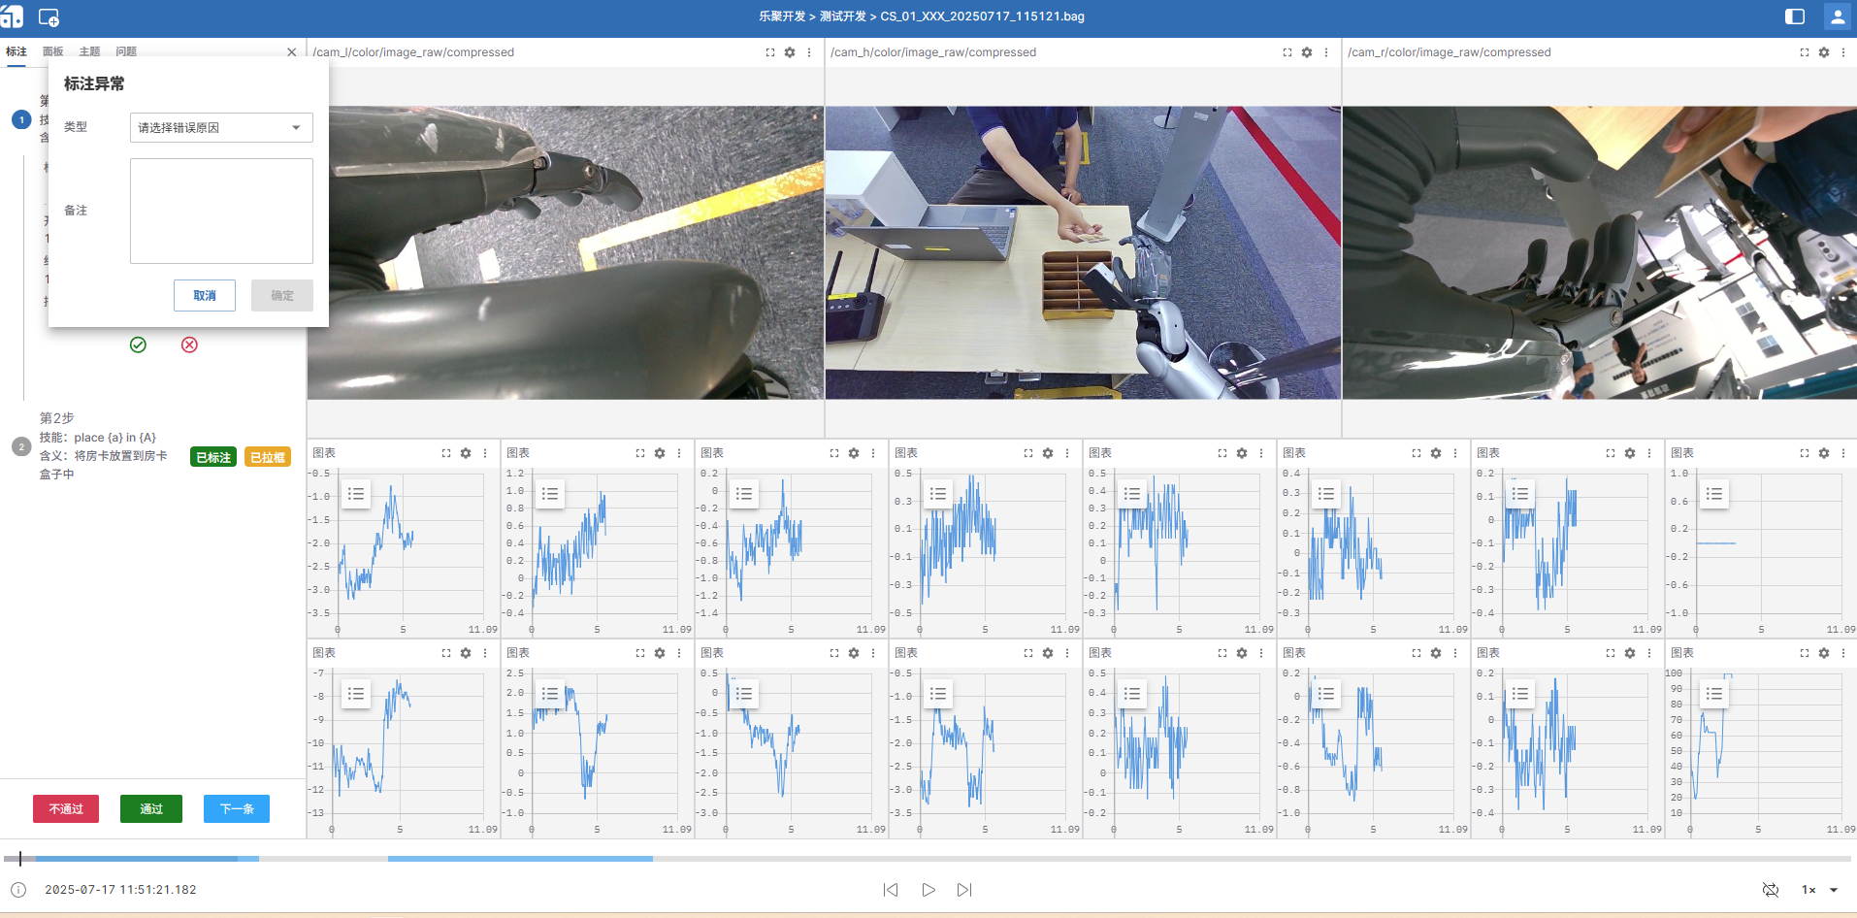Switch to the 面板 tab
1857x918 pixels.
pos(52,51)
